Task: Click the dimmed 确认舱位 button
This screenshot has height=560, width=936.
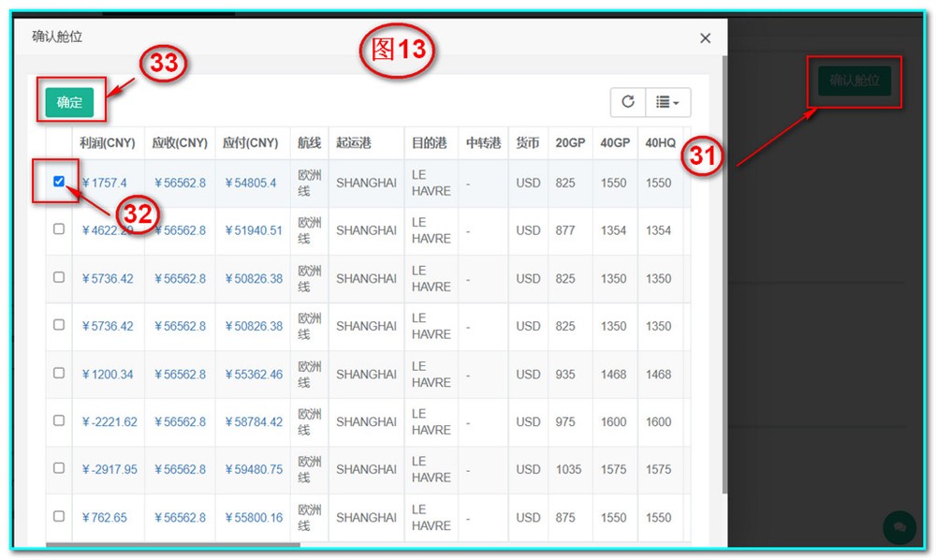Action: [x=855, y=81]
